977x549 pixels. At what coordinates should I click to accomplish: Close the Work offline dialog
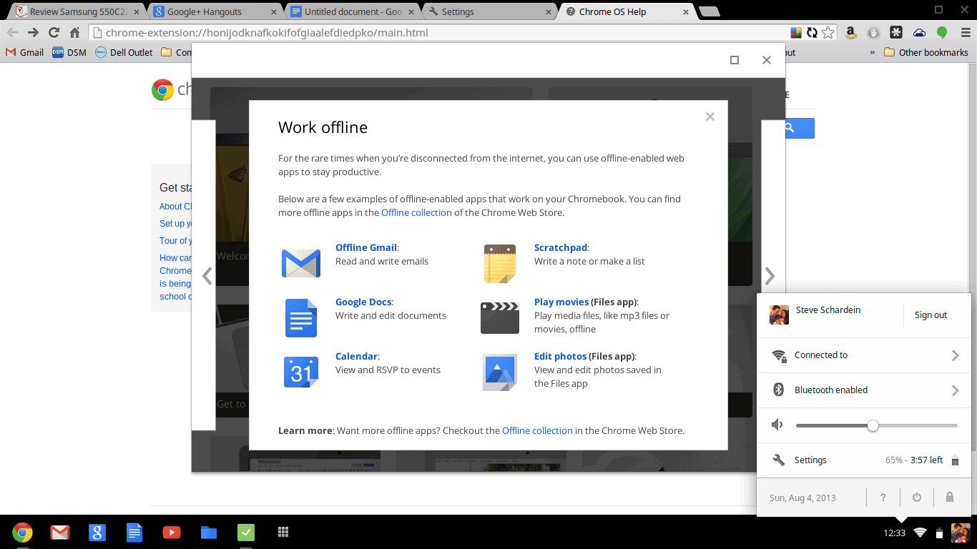[x=710, y=117]
